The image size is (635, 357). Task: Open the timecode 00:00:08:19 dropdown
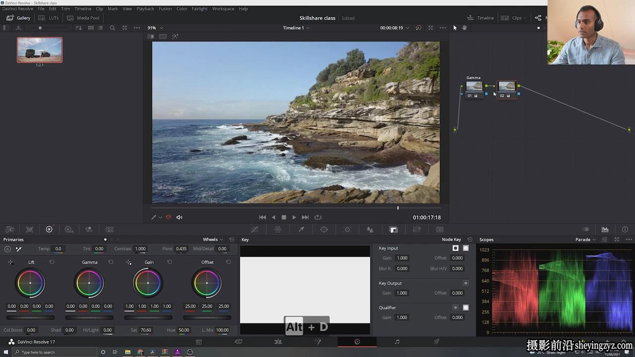395,28
